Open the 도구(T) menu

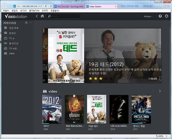pyautogui.click(x=45, y=11)
